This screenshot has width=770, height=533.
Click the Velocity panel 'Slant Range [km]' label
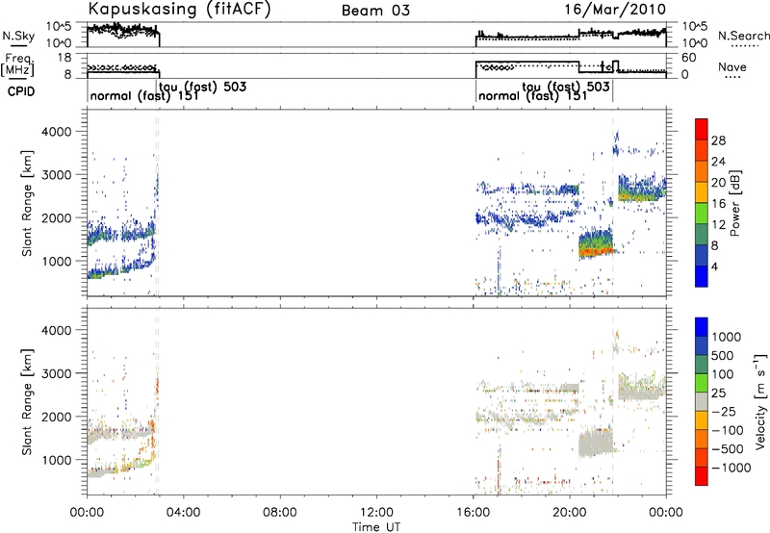[27, 401]
